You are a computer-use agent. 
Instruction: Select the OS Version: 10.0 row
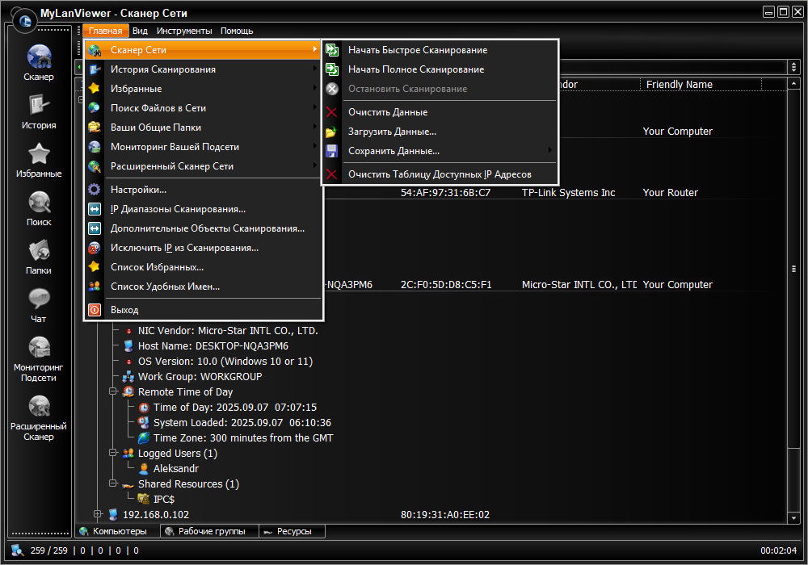tap(225, 362)
